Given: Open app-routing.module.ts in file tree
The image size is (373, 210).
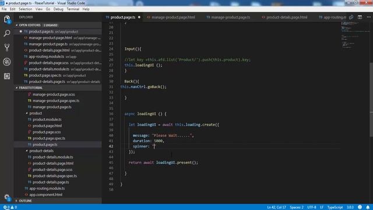Looking at the screenshot, I should pyautogui.click(x=58, y=188).
